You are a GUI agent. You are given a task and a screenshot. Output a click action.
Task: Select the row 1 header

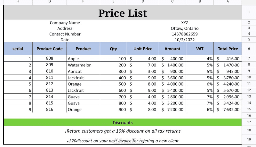[x=249, y=12]
